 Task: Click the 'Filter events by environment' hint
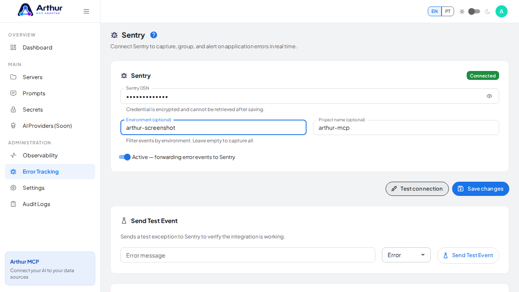pos(190,141)
